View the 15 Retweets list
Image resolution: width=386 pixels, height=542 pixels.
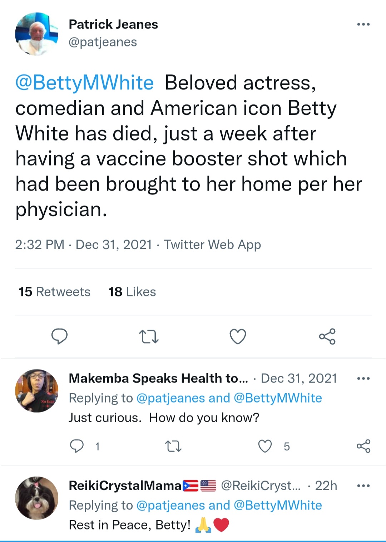[x=54, y=292]
